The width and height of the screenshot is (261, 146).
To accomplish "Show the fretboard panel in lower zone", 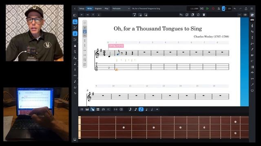I will [x=93, y=109].
